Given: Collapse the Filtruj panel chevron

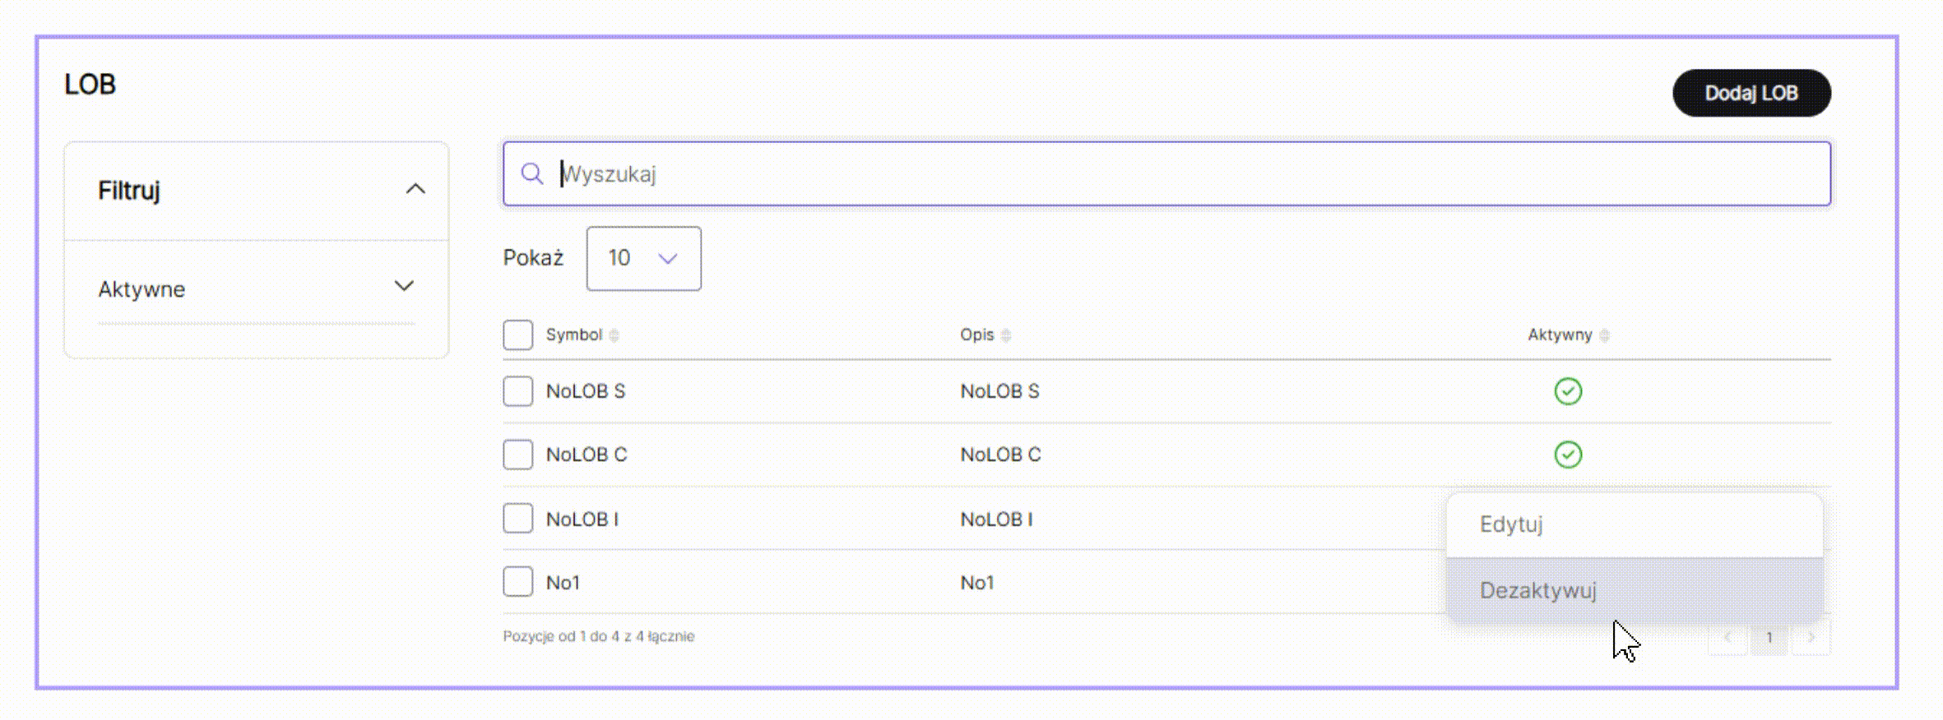Looking at the screenshot, I should 415,190.
